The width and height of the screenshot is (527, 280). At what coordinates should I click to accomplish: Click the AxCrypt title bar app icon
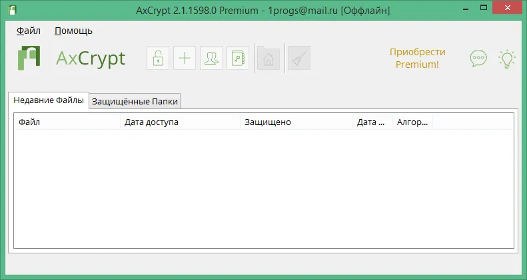(x=13, y=10)
